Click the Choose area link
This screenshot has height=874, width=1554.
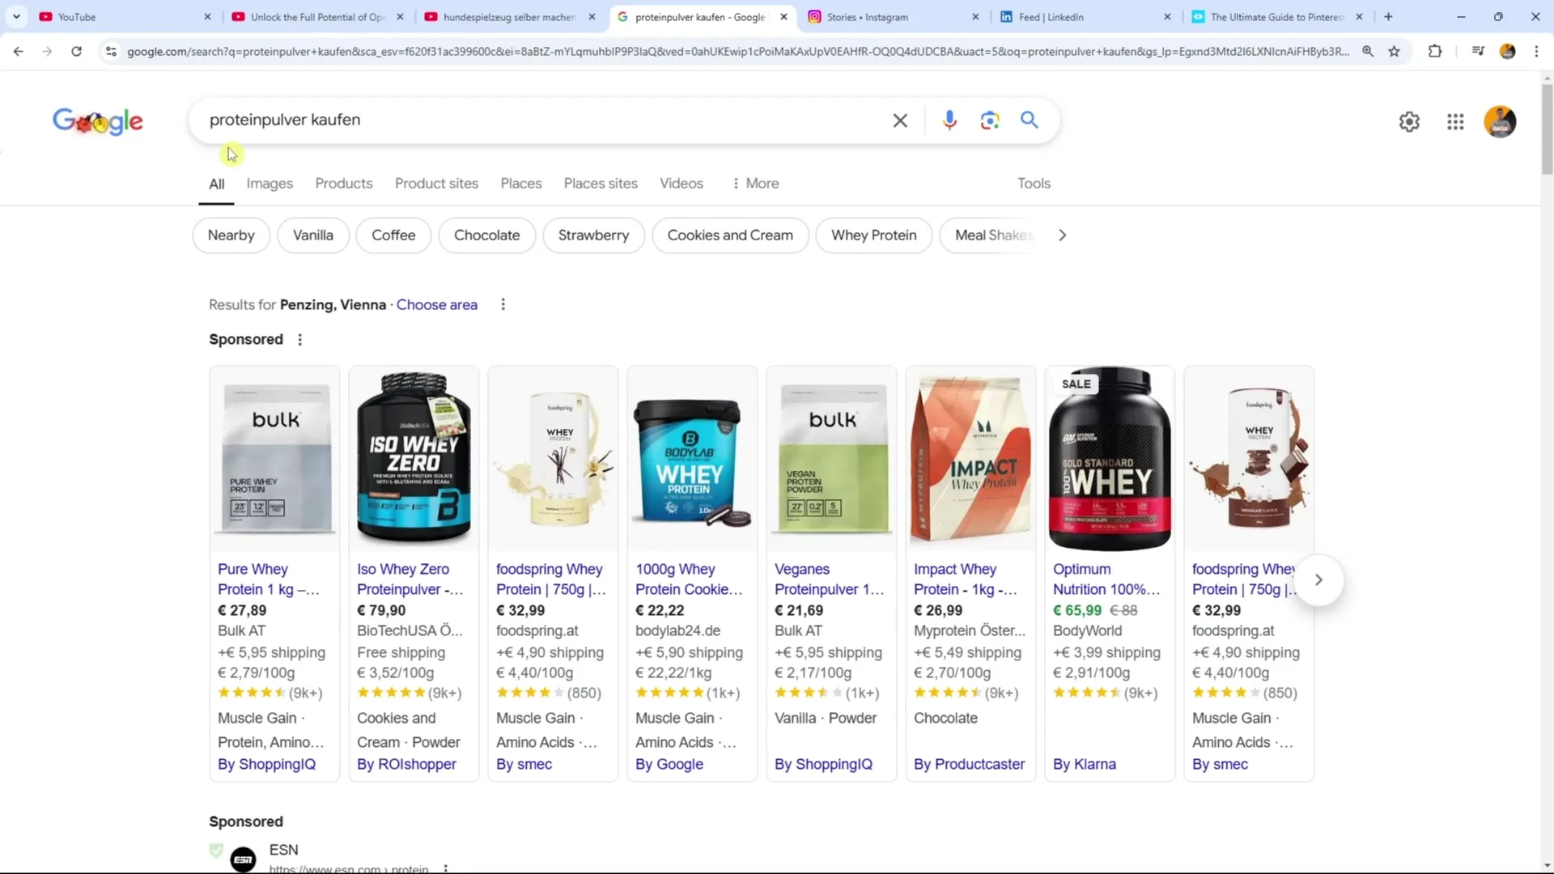pos(436,305)
